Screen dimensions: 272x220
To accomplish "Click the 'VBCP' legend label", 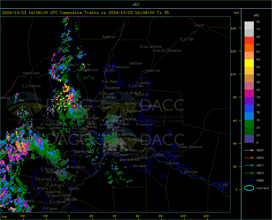I will click(x=260, y=150).
